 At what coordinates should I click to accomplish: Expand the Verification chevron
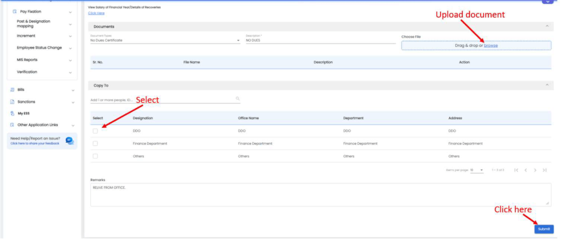(70, 72)
